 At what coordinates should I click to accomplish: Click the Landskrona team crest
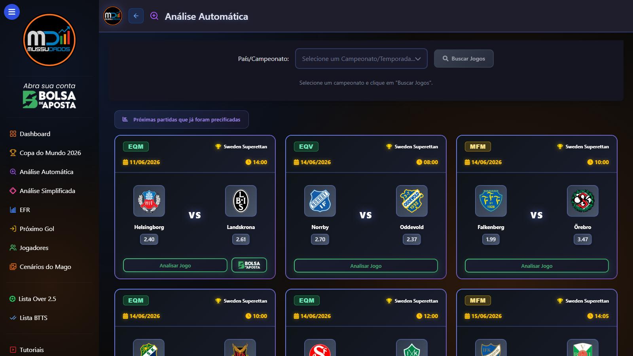coord(241,201)
